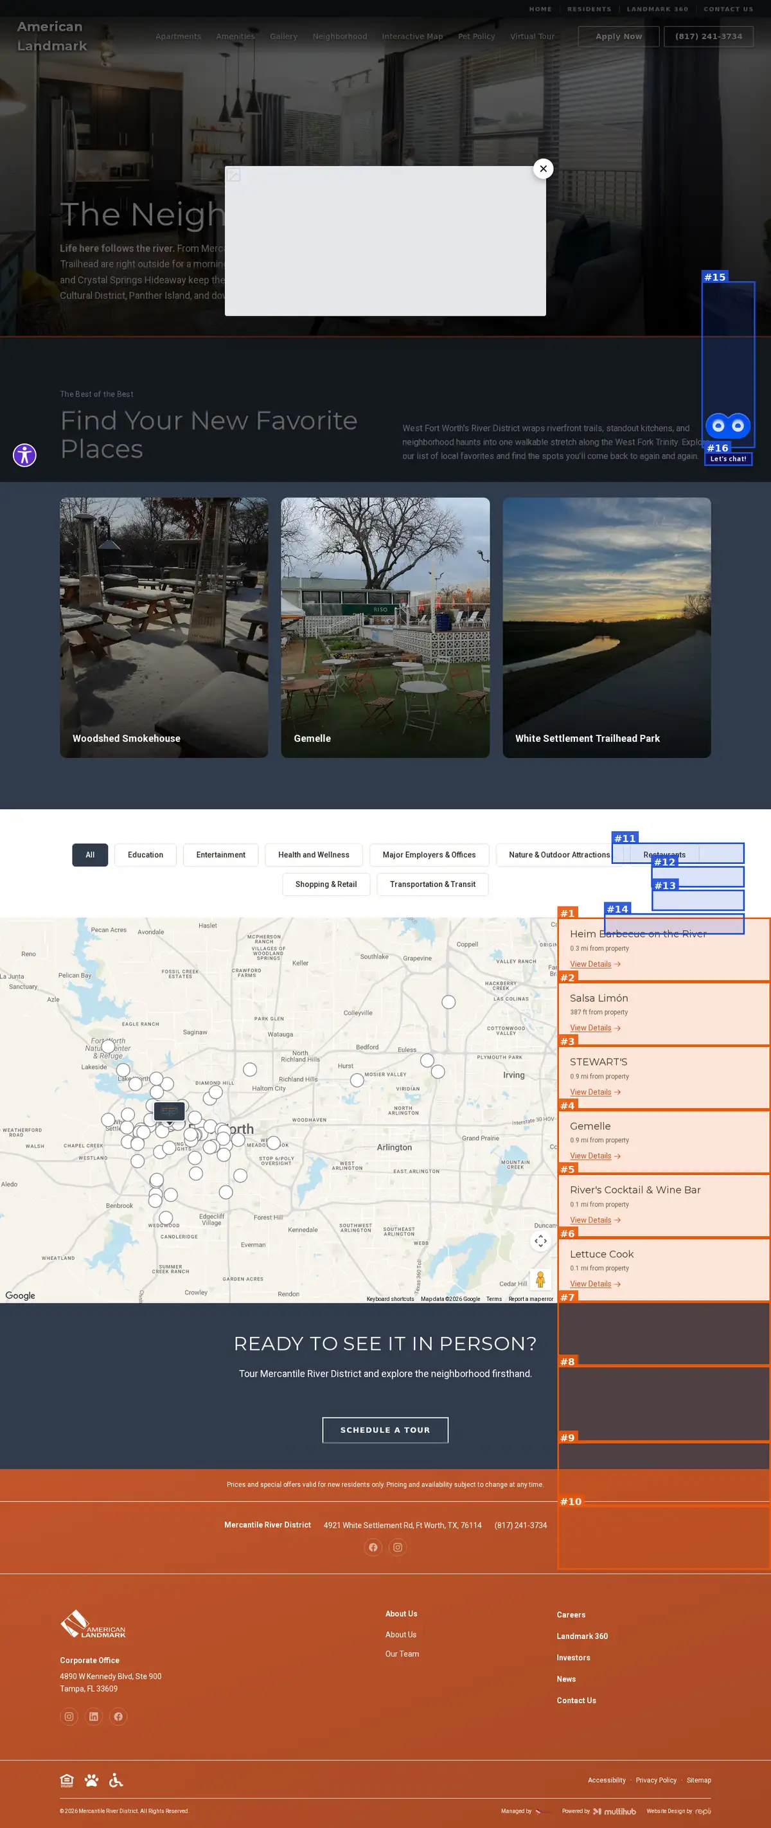Click the Let's chat! label

pos(728,459)
